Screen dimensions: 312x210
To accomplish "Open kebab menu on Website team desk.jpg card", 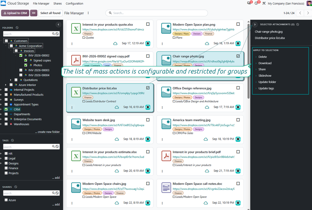I will pos(72,139).
